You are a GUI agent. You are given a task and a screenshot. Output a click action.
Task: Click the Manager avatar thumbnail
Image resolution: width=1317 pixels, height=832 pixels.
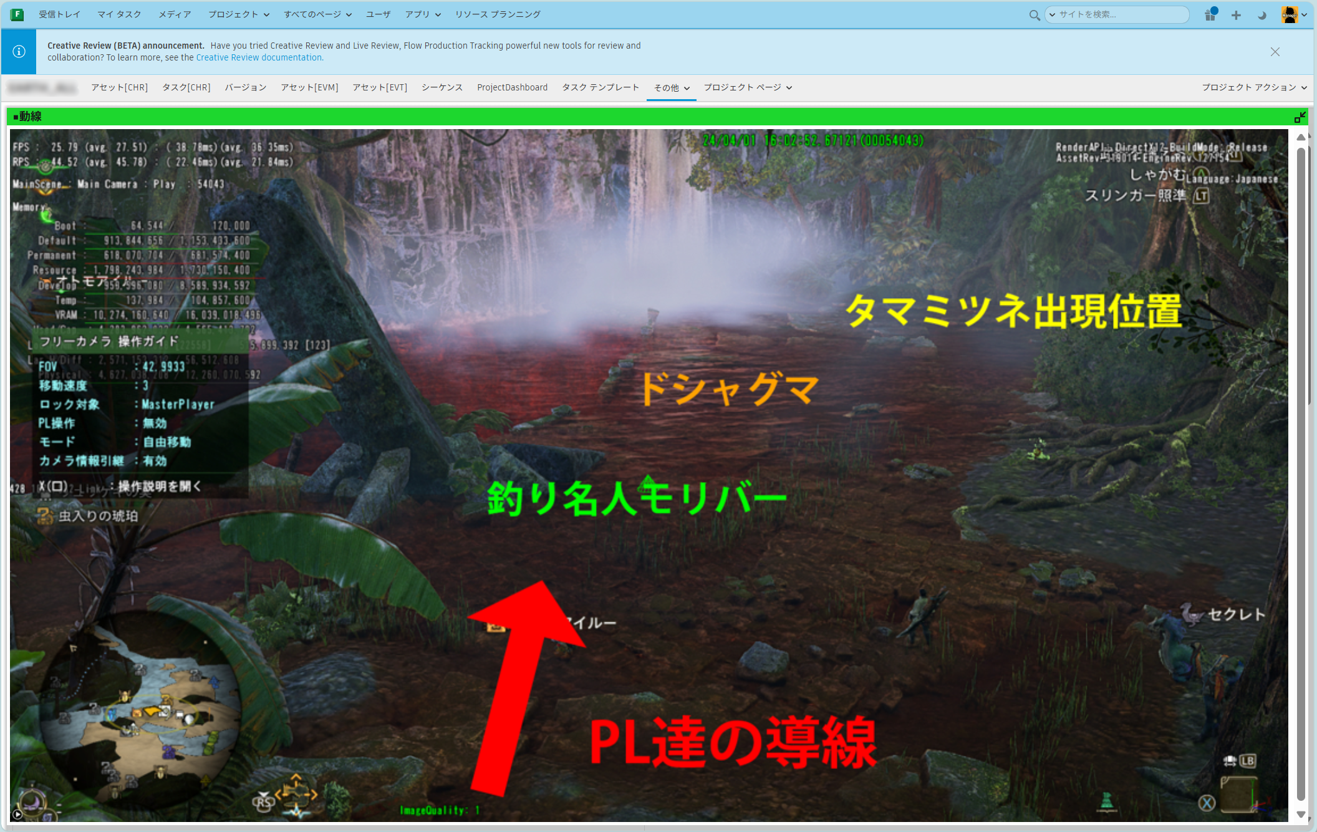pyautogui.click(x=1290, y=14)
